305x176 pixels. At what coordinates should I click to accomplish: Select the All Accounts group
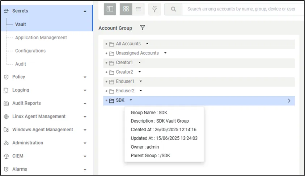(x=128, y=44)
